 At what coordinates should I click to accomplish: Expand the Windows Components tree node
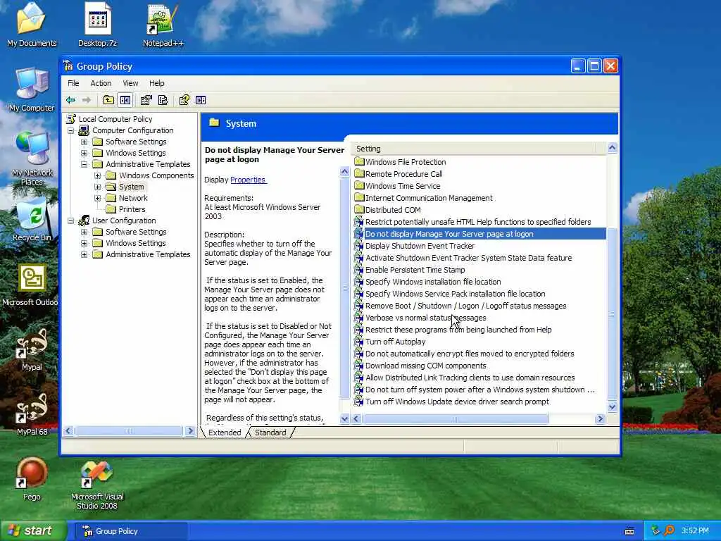[97, 175]
